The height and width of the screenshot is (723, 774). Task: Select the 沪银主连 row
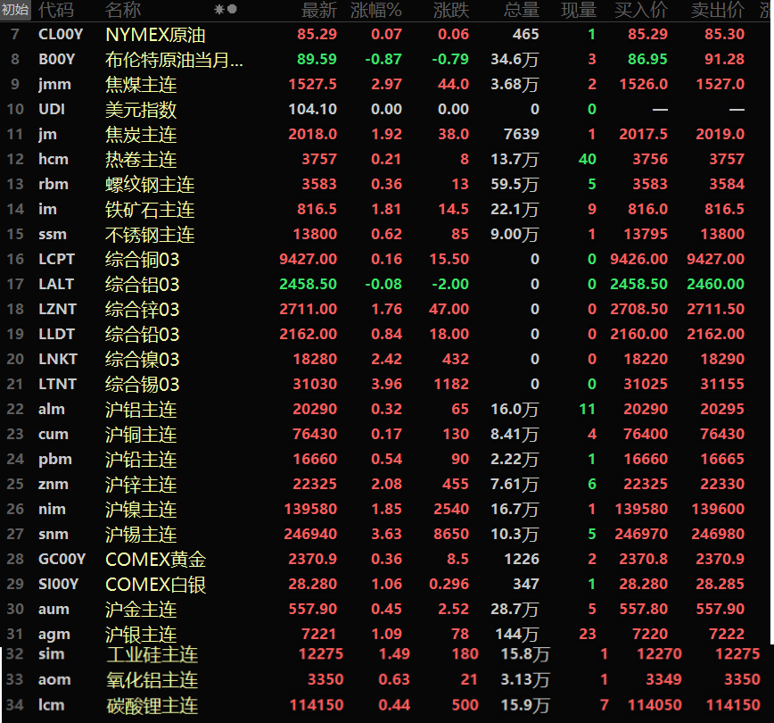(387, 634)
